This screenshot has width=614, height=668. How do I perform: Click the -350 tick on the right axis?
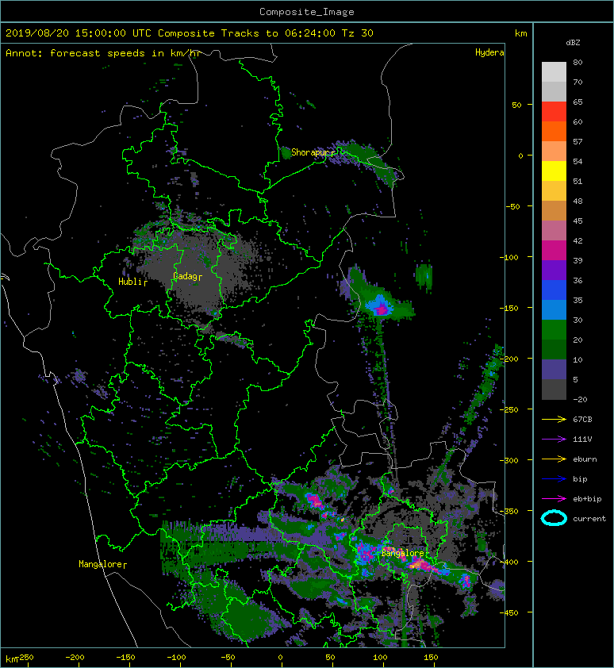pyautogui.click(x=509, y=511)
